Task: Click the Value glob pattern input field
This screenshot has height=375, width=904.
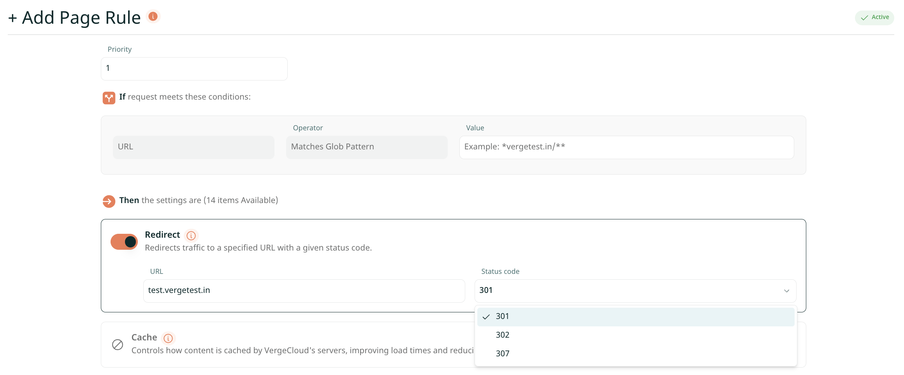Action: click(x=626, y=147)
